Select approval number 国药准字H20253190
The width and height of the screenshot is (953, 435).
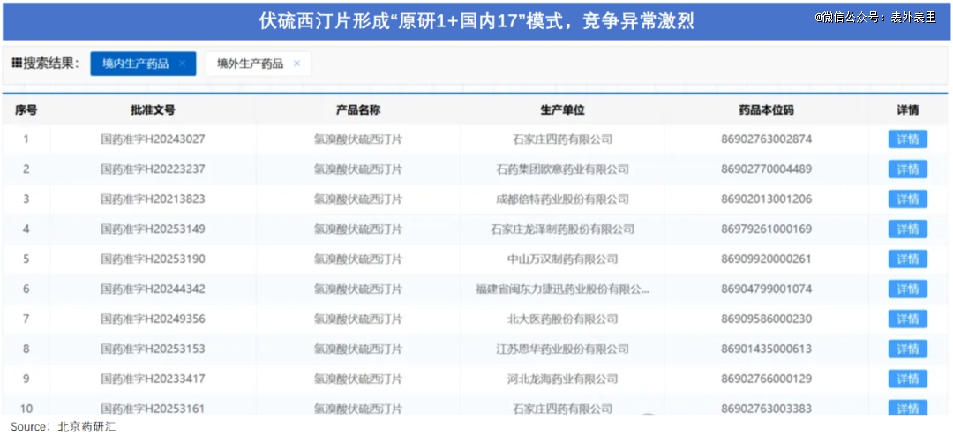pyautogui.click(x=153, y=259)
